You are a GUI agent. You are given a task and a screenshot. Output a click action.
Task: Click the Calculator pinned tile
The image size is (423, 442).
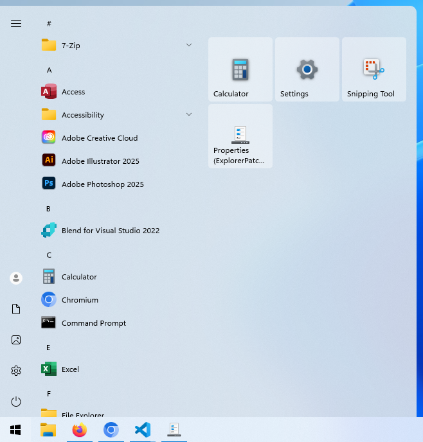240,69
